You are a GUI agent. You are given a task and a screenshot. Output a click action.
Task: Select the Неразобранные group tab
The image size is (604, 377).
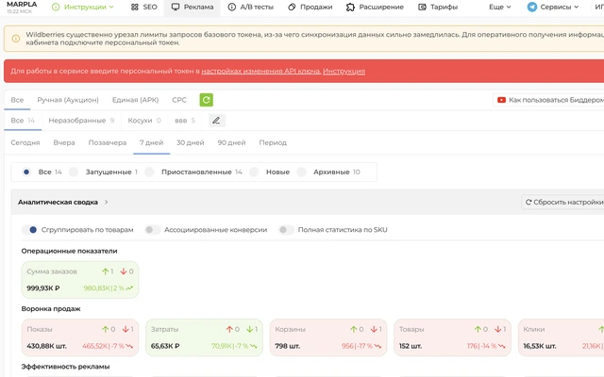pyautogui.click(x=81, y=121)
